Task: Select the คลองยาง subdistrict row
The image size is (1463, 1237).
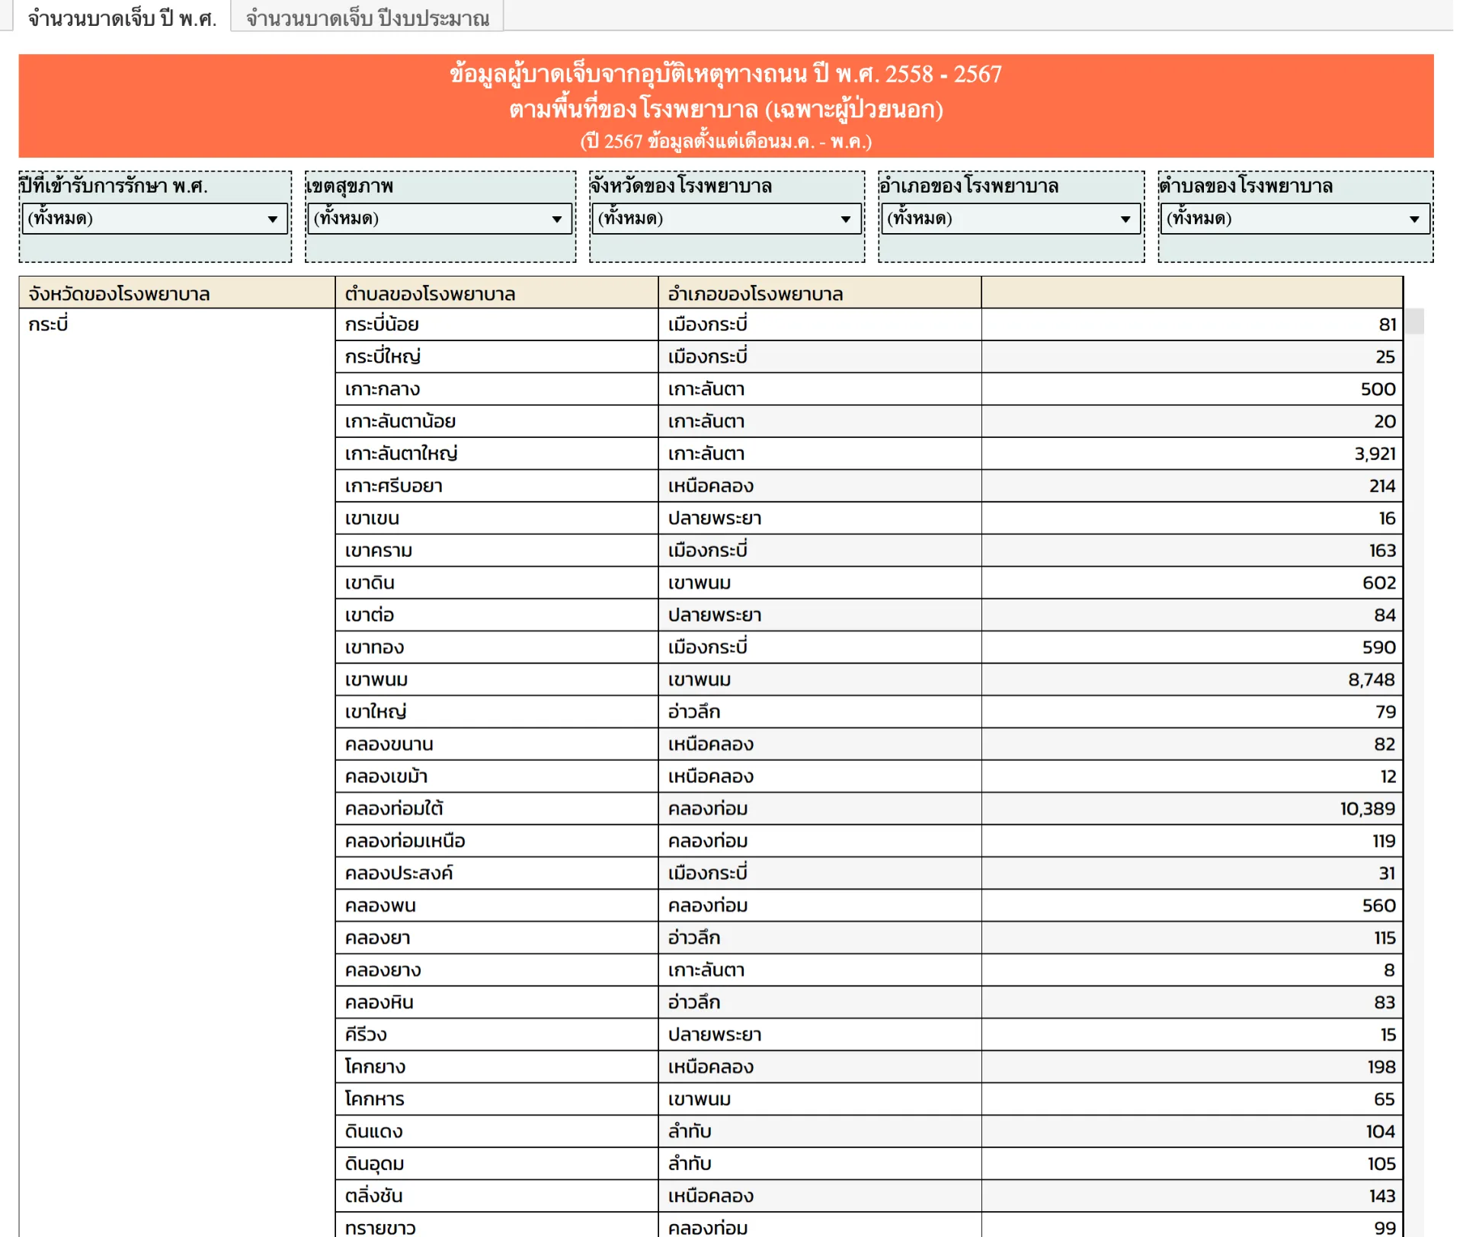Action: click(497, 970)
